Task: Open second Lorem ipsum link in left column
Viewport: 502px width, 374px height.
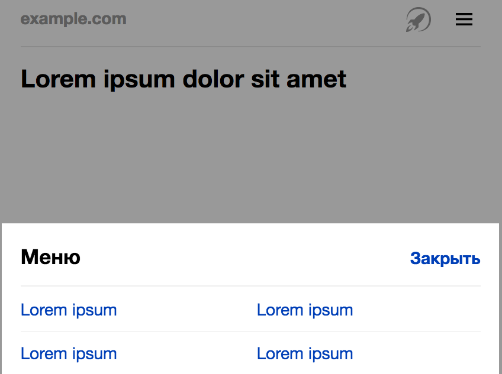Action: pos(69,353)
